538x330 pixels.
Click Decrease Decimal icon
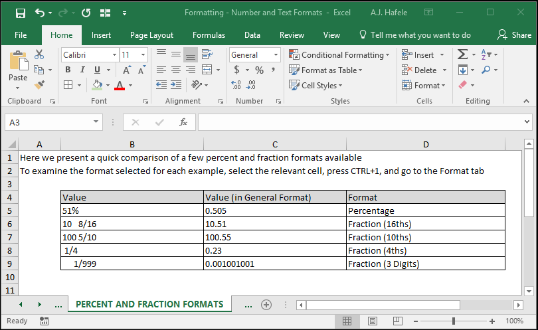251,85
